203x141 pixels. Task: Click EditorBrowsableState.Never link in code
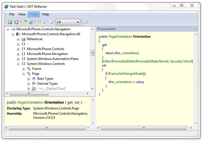[148, 61]
